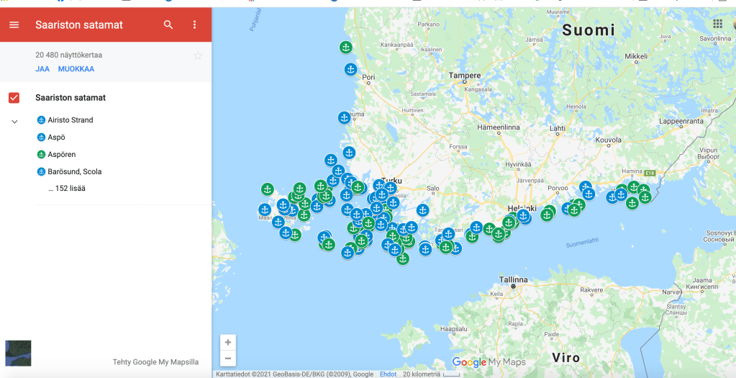Open the three-dot more options menu

pos(194,24)
